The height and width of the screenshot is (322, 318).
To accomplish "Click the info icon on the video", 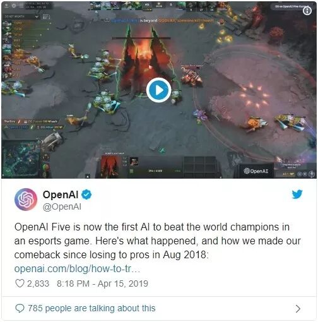I will (307, 11).
